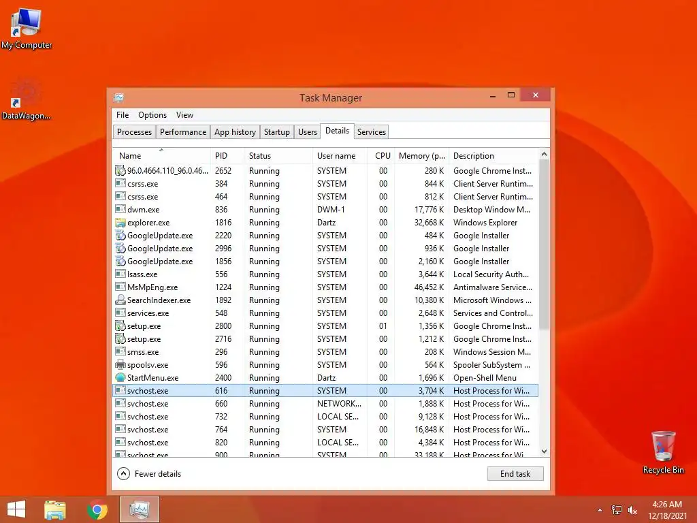Click icon of GoogleUpdate.exe PID 2996
Viewport: 697px width, 523px height.
[120, 248]
